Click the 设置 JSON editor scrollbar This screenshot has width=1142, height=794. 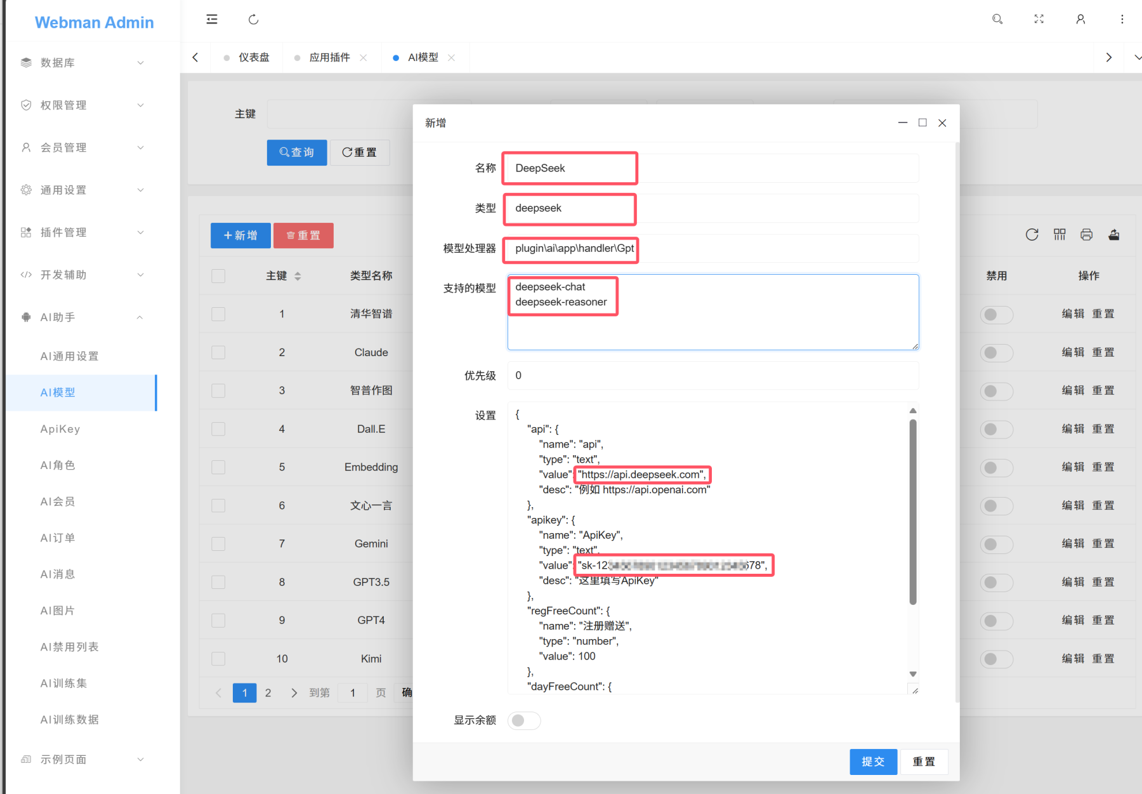tap(913, 512)
